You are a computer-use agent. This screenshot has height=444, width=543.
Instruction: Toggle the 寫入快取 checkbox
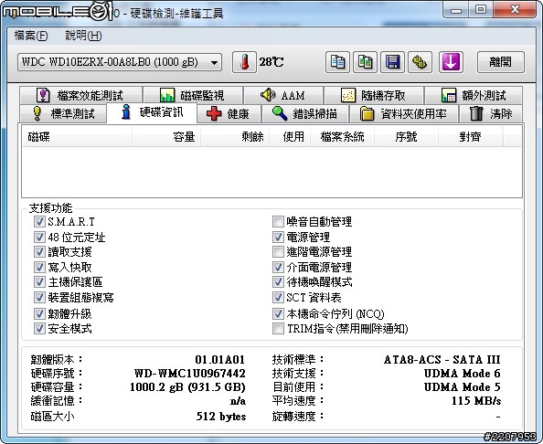tap(39, 267)
